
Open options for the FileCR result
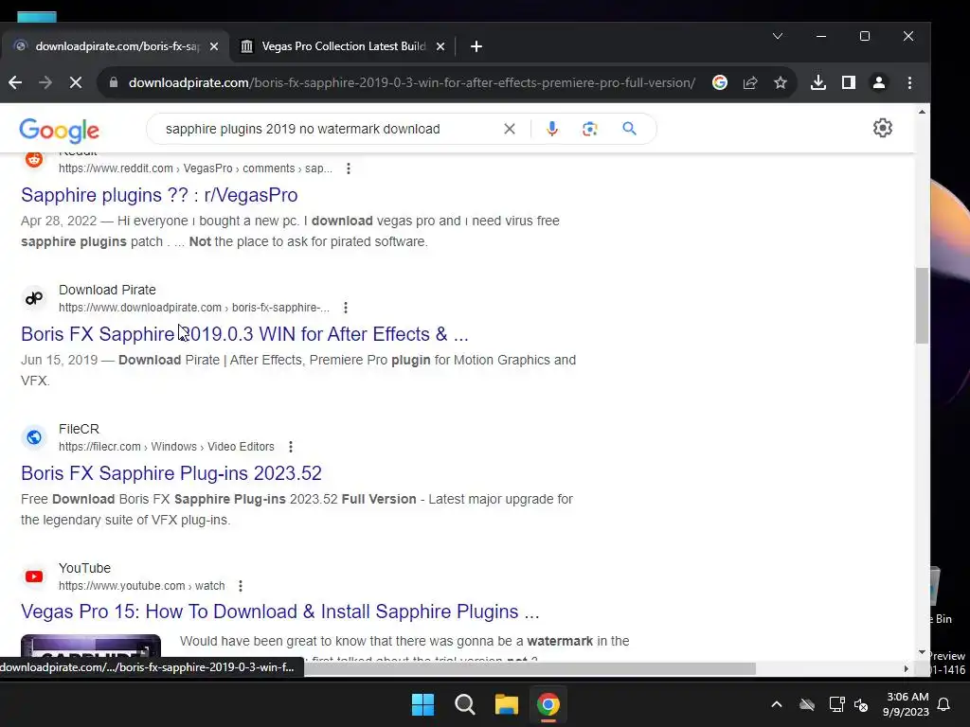(290, 447)
